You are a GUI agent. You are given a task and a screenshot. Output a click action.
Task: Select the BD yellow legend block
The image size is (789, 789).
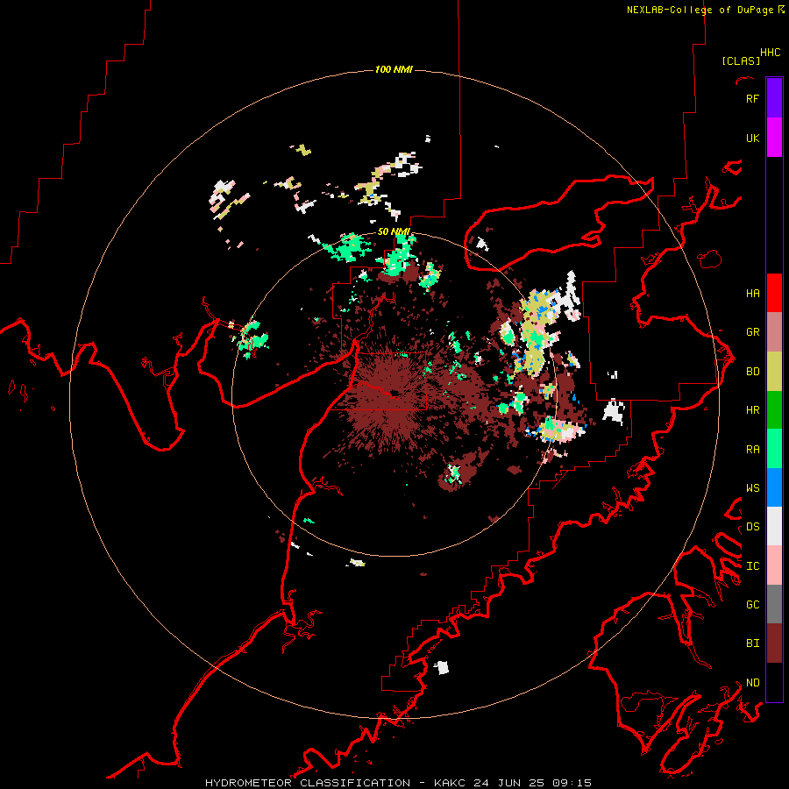click(774, 372)
